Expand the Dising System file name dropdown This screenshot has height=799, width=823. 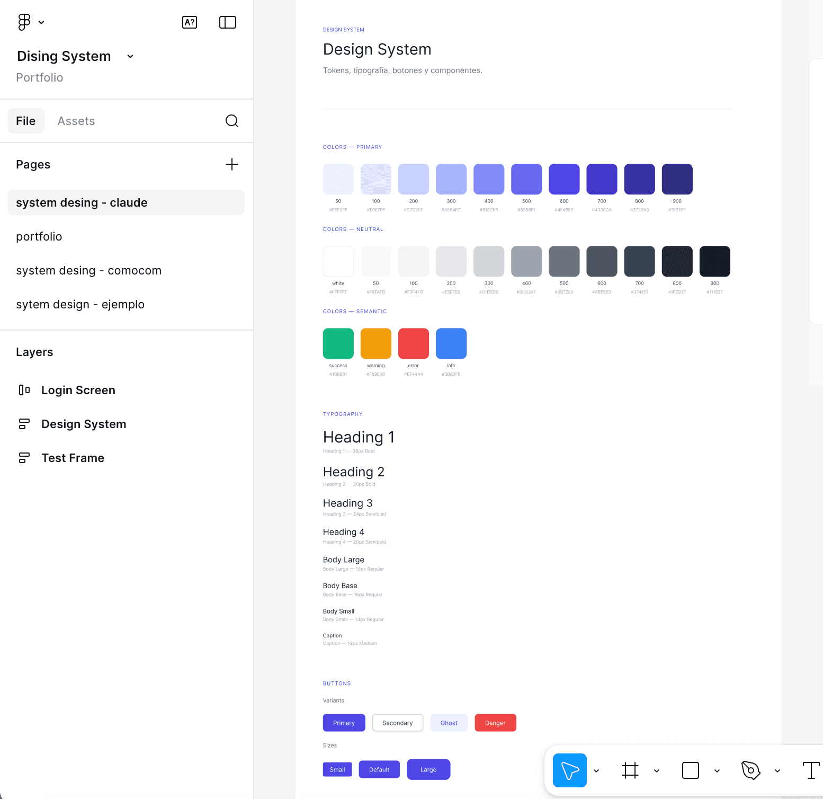pyautogui.click(x=130, y=57)
